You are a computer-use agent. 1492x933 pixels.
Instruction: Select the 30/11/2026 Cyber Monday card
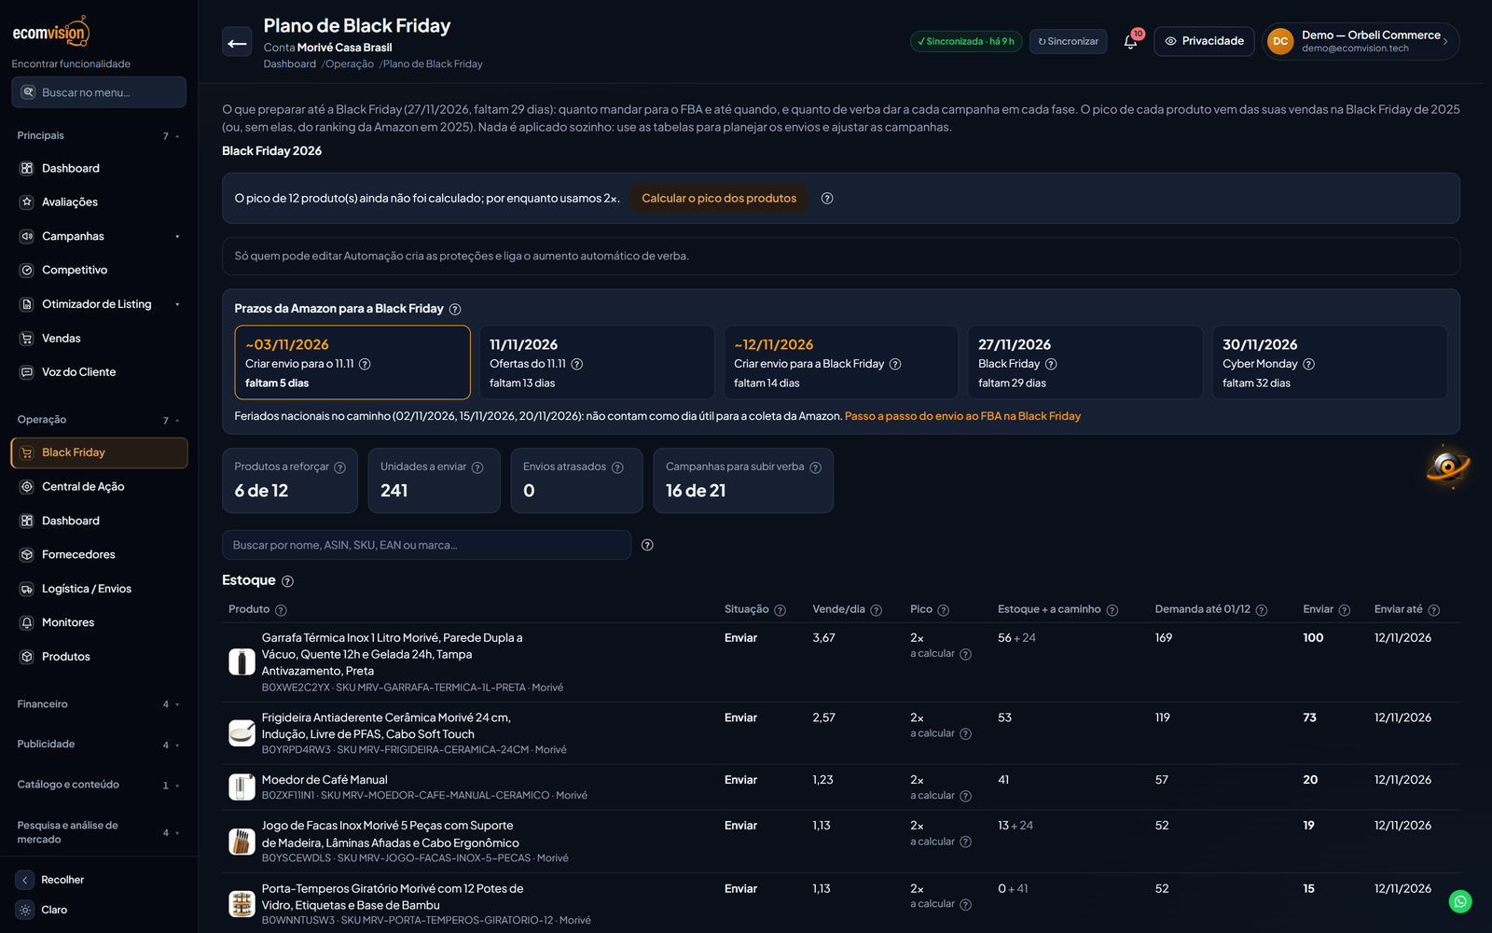[x=1330, y=362]
